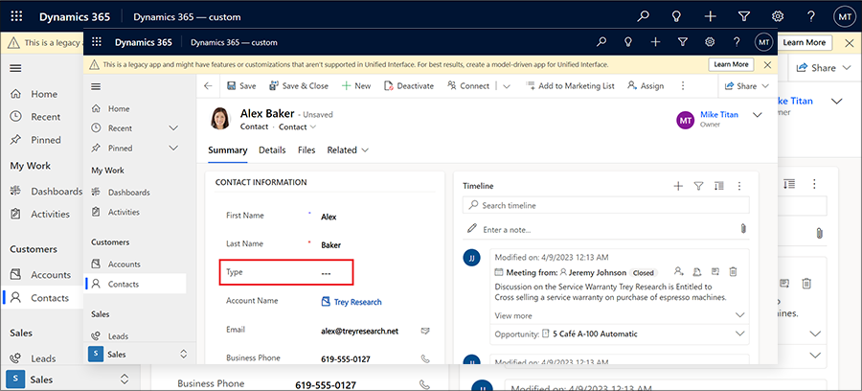The height and width of the screenshot is (391, 862).
Task: Click the front window timeline sort icon
Action: coord(719,187)
